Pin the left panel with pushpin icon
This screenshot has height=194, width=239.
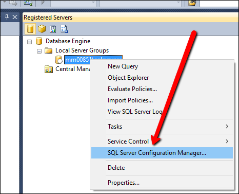coord(7,17)
